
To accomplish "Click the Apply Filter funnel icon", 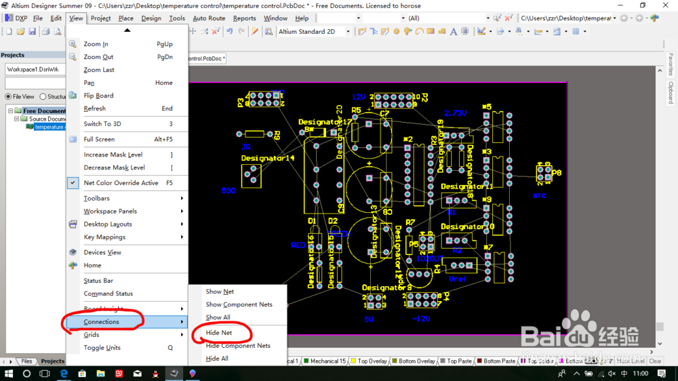I will [x=497, y=18].
